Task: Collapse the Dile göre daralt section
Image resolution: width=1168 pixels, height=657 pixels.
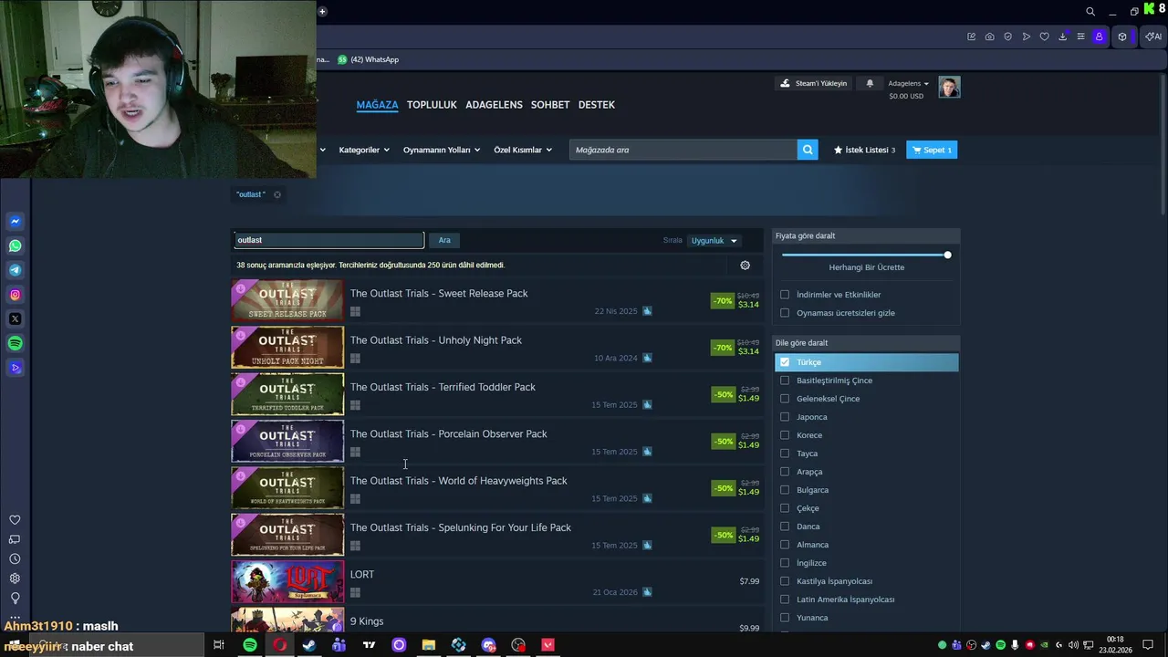Action: coord(866,343)
